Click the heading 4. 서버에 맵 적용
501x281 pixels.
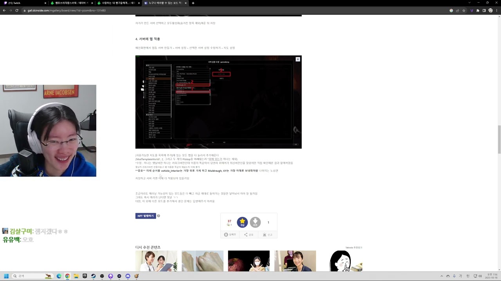point(148,39)
